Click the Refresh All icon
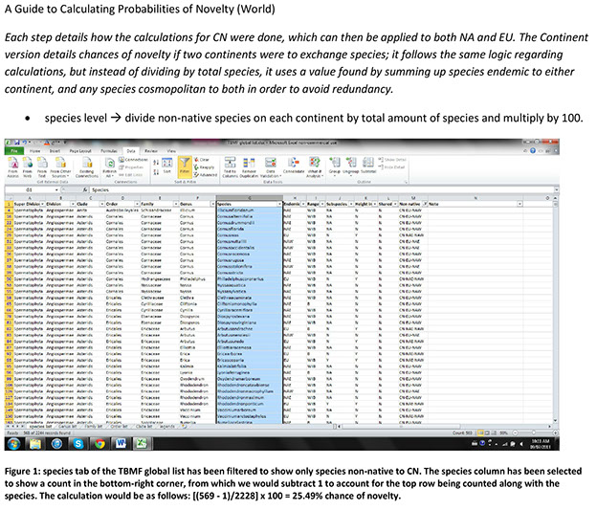The width and height of the screenshot is (597, 510). [110, 167]
